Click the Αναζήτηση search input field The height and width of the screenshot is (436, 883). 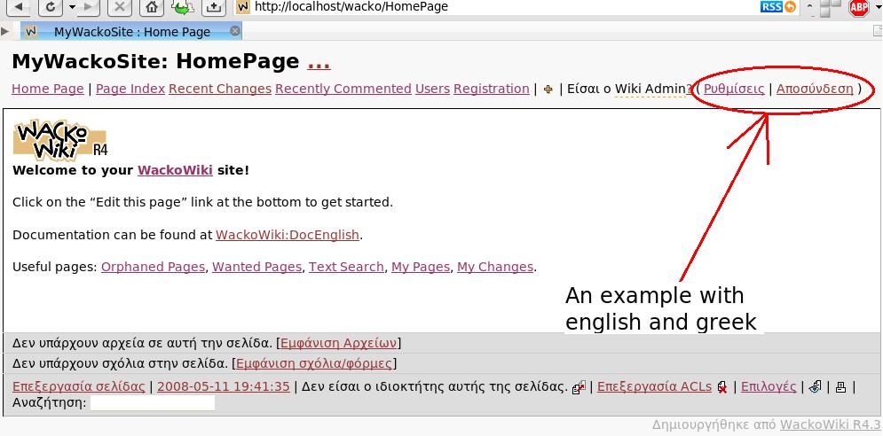pyautogui.click(x=153, y=403)
